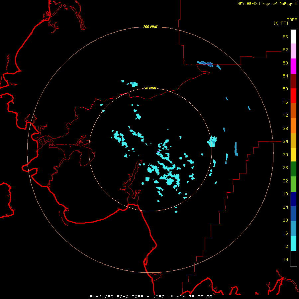
Task: Click the 18 MAY 25 date in caption
Action: point(181,297)
